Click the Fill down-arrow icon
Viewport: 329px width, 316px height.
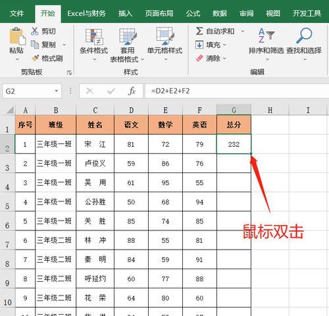pos(199,45)
